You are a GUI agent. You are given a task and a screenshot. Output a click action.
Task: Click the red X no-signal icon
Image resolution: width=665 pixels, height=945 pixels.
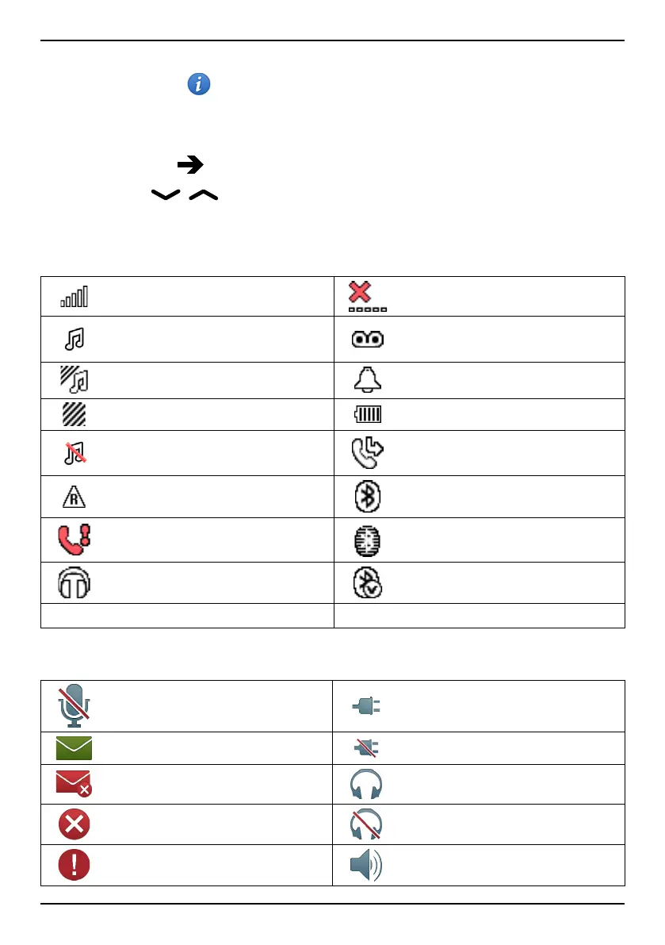(x=367, y=297)
